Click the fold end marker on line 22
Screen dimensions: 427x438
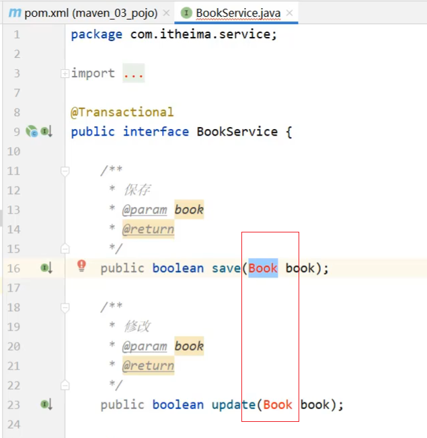(65, 386)
